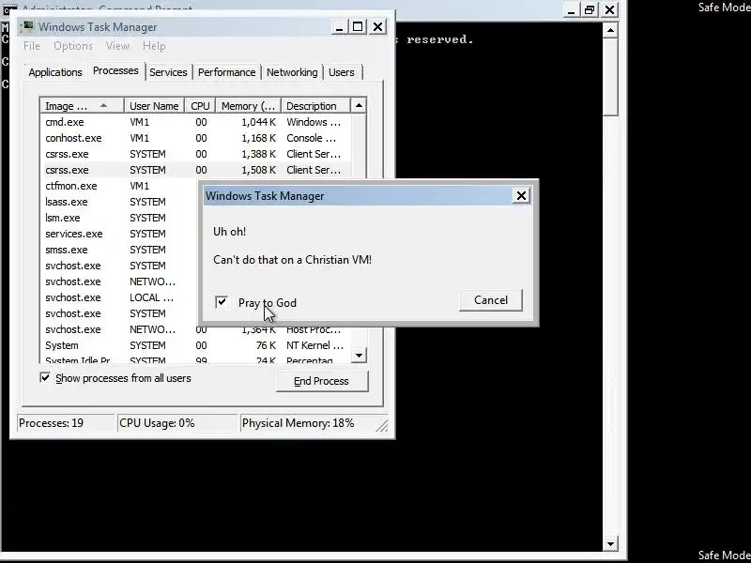Sort by the Image Name column header
Viewport: 751px width, 563px height.
tap(82, 106)
